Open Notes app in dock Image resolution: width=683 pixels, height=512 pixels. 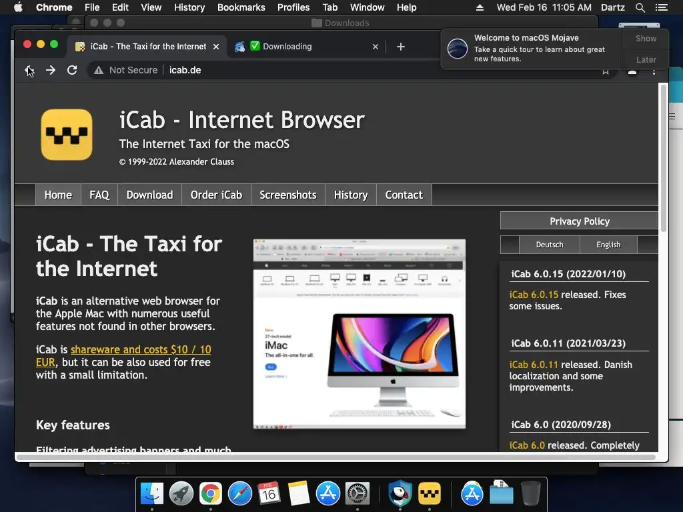(x=298, y=494)
